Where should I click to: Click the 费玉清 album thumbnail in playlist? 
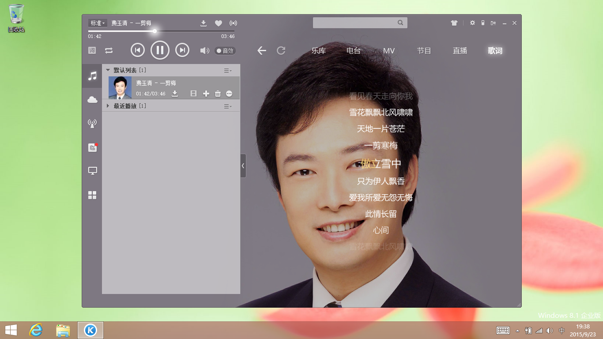point(120,87)
